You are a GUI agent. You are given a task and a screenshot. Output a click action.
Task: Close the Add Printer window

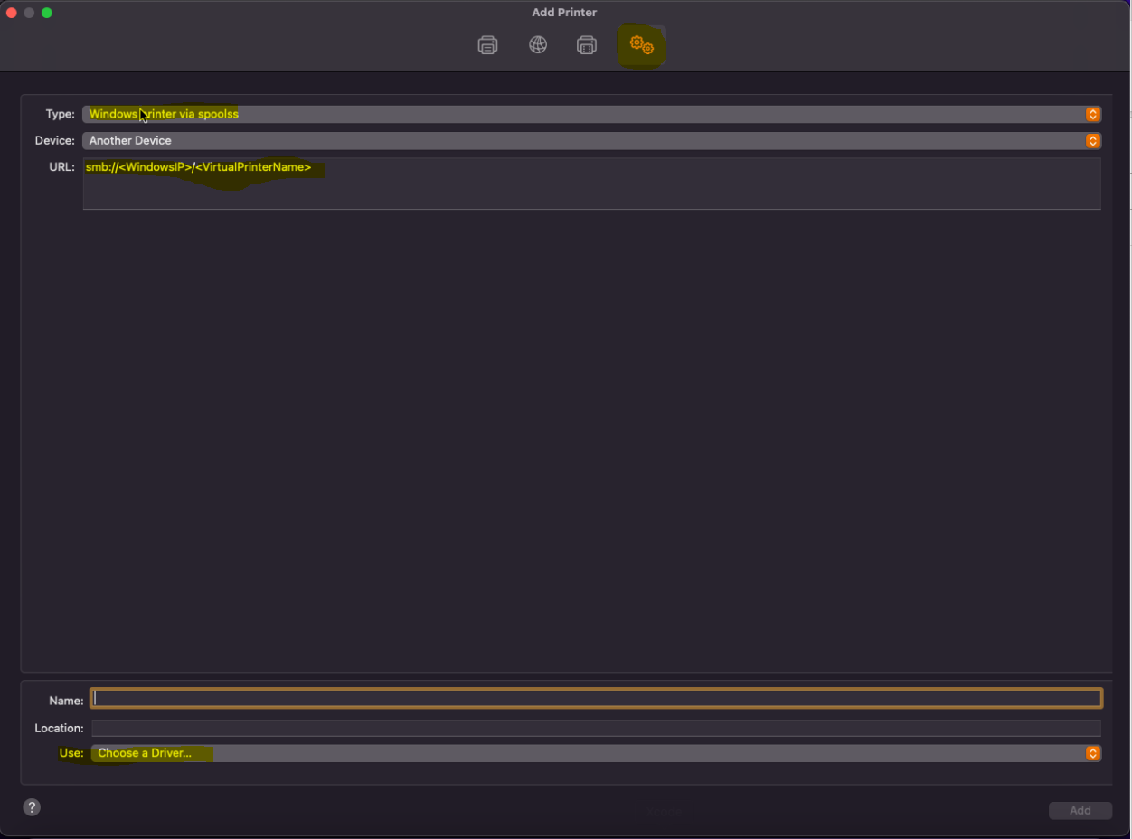(12, 13)
